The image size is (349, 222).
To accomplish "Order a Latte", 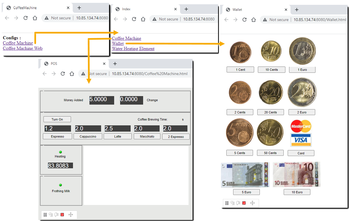I will point(118,136).
